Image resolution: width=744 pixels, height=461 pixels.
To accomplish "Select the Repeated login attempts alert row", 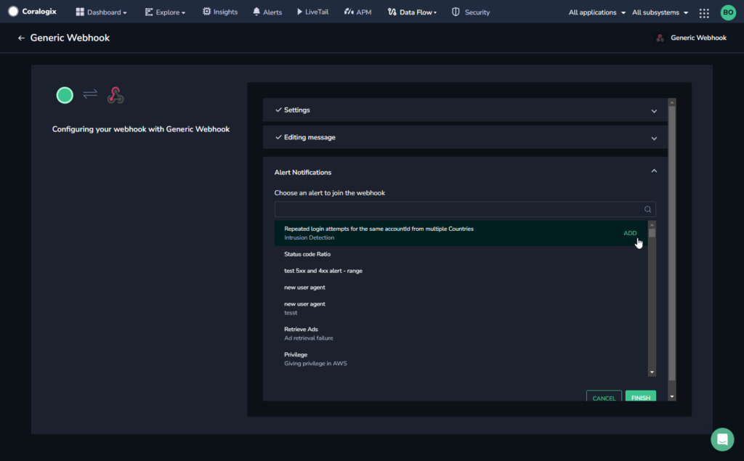I will [x=461, y=233].
